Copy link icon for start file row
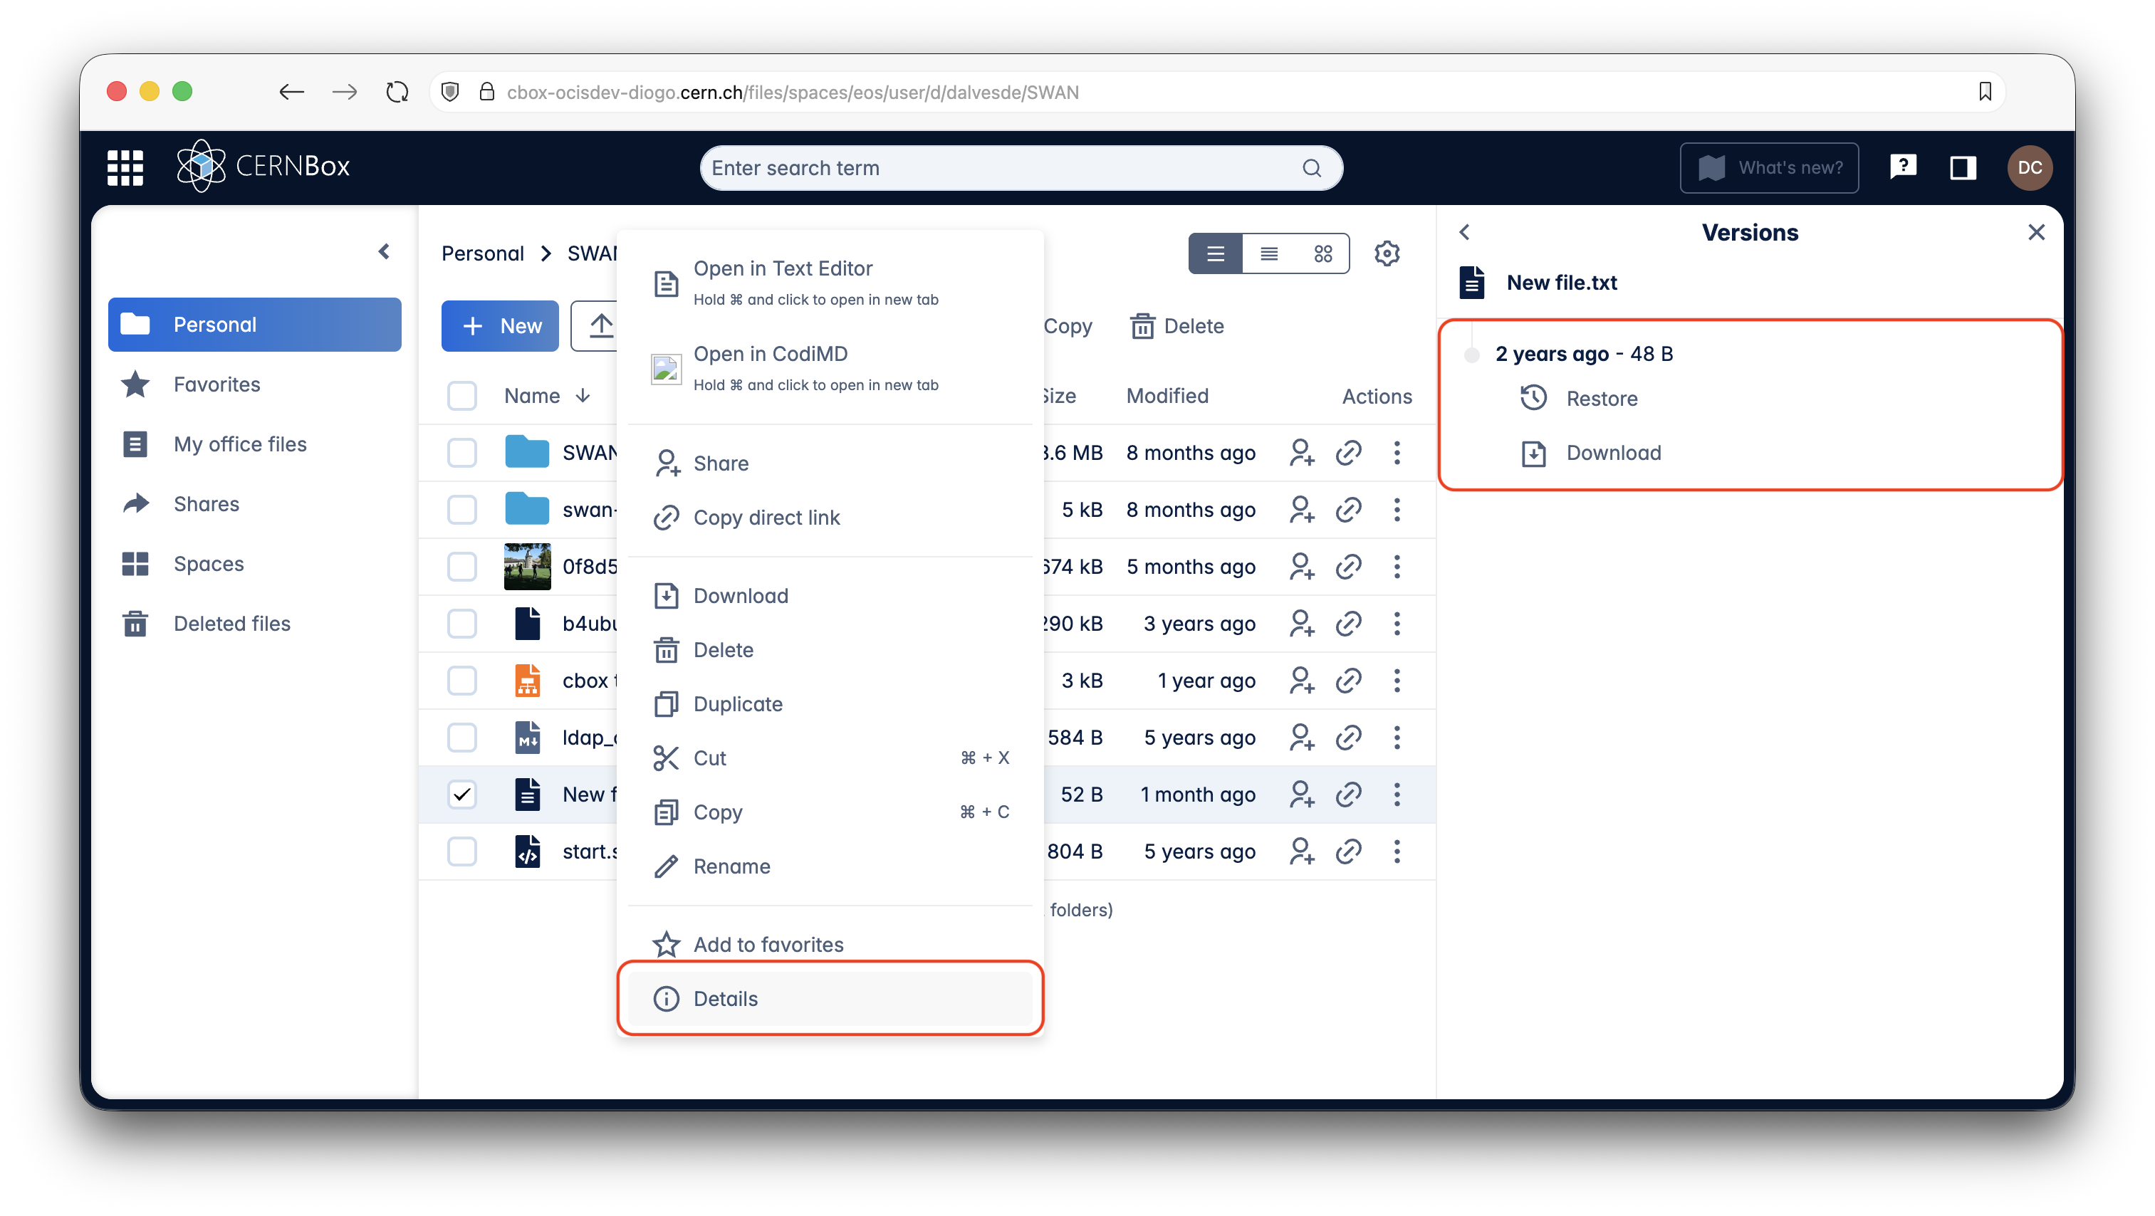 tap(1349, 851)
